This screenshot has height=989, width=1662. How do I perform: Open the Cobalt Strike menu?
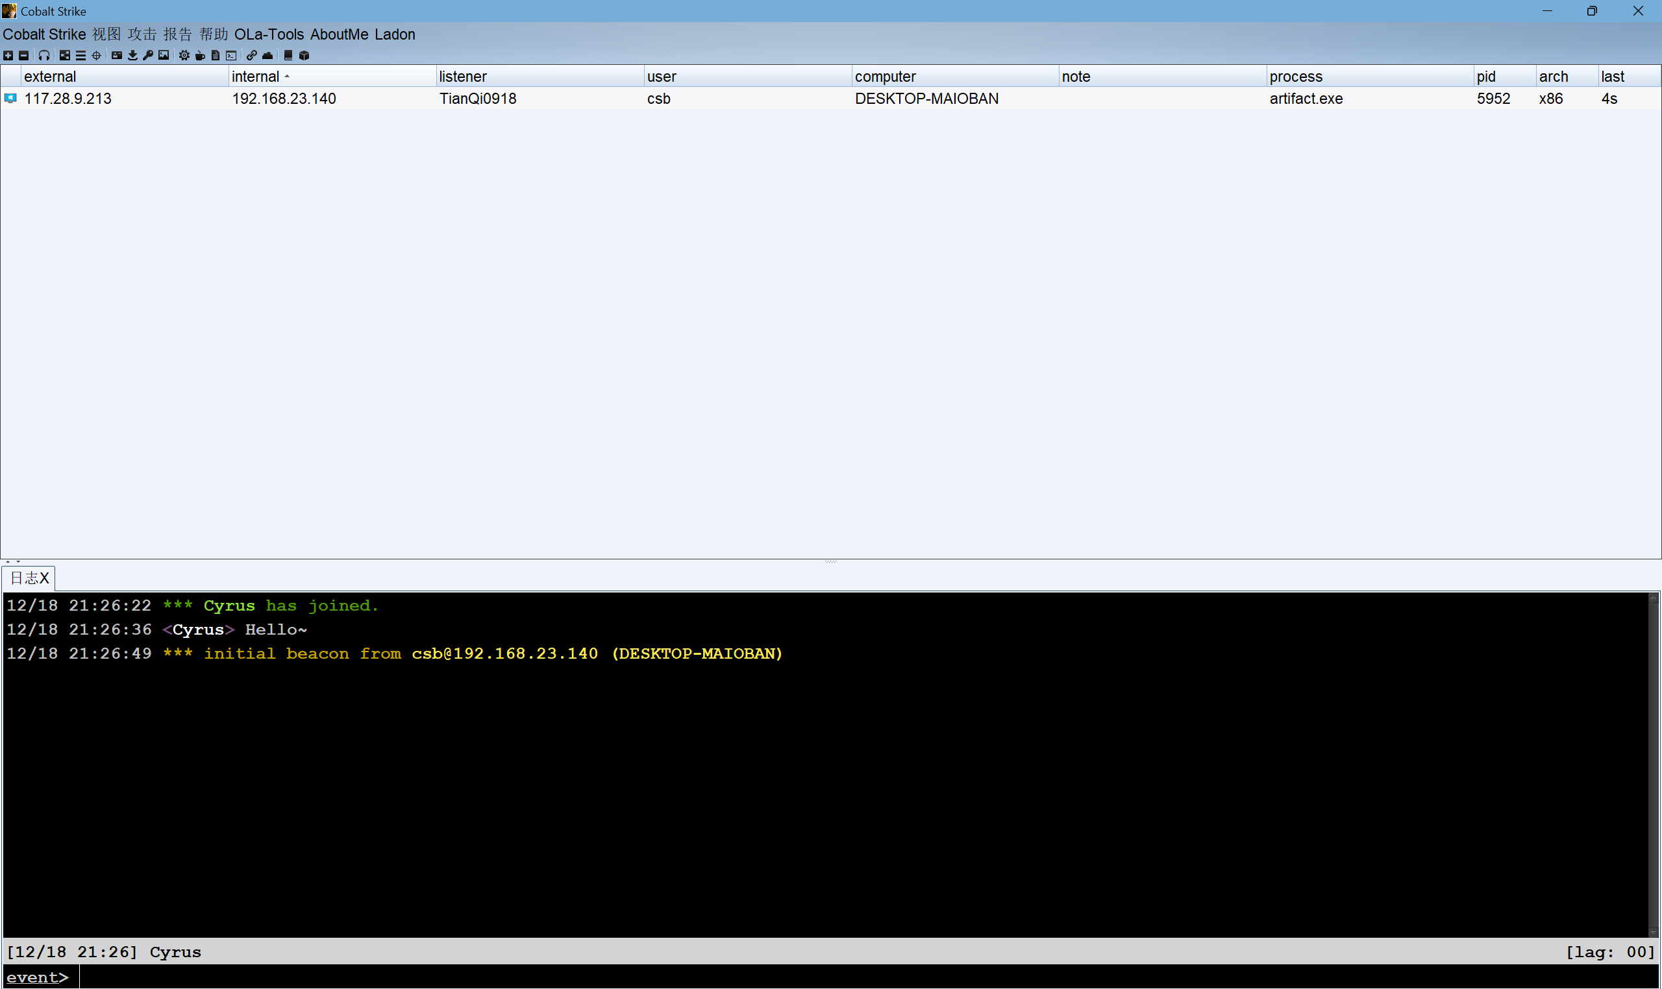45,34
